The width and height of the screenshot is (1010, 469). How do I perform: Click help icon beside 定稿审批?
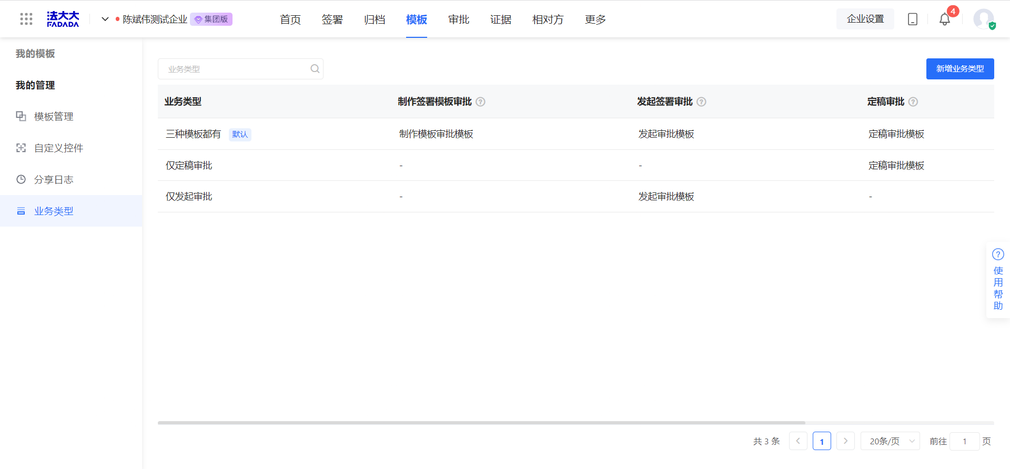[913, 102]
